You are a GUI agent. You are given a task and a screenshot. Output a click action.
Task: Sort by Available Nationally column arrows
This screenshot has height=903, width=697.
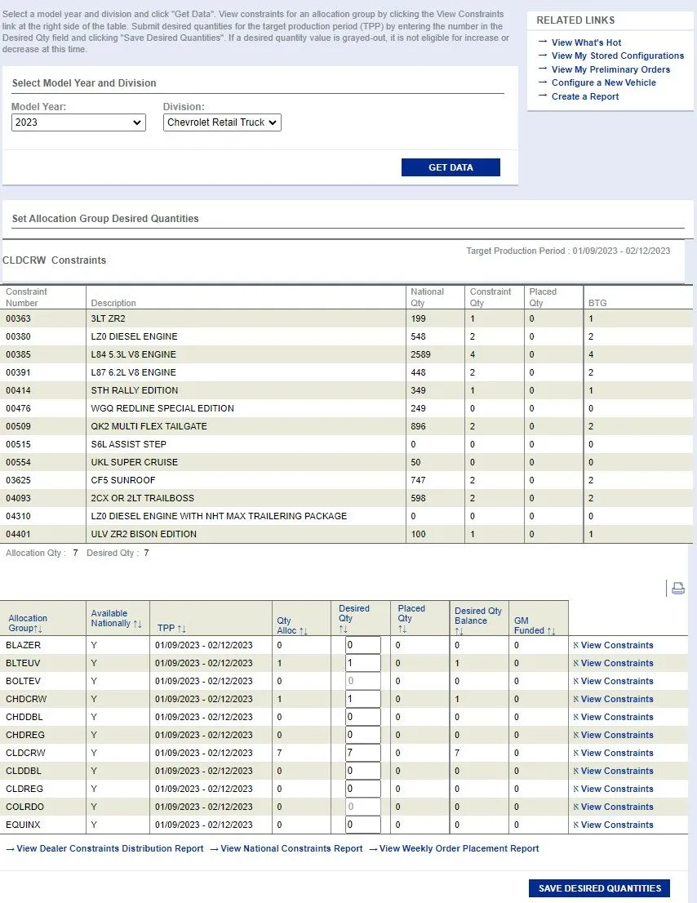(137, 624)
